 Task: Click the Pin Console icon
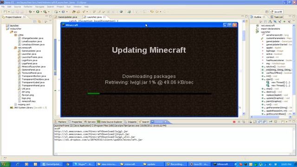coord(271,122)
